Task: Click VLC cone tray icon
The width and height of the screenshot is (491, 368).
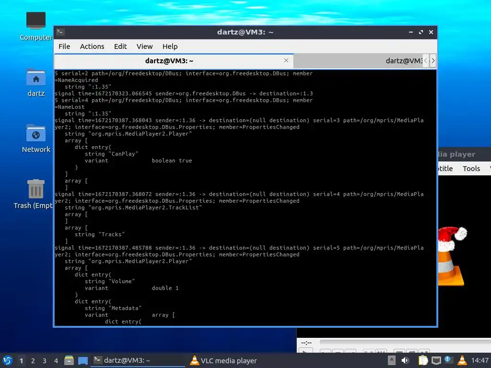Action: coord(462,360)
